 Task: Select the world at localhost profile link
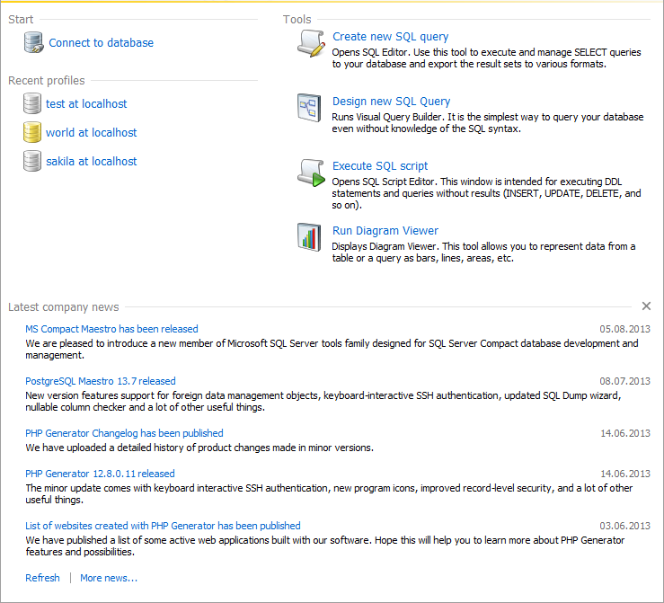91,132
